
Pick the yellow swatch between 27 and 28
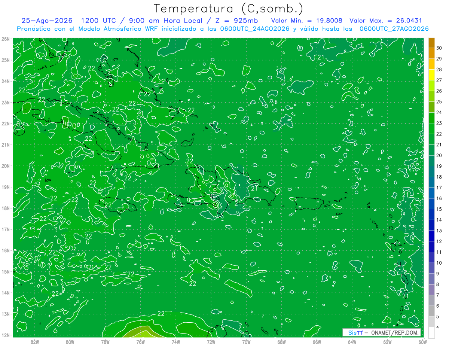click(x=431, y=74)
